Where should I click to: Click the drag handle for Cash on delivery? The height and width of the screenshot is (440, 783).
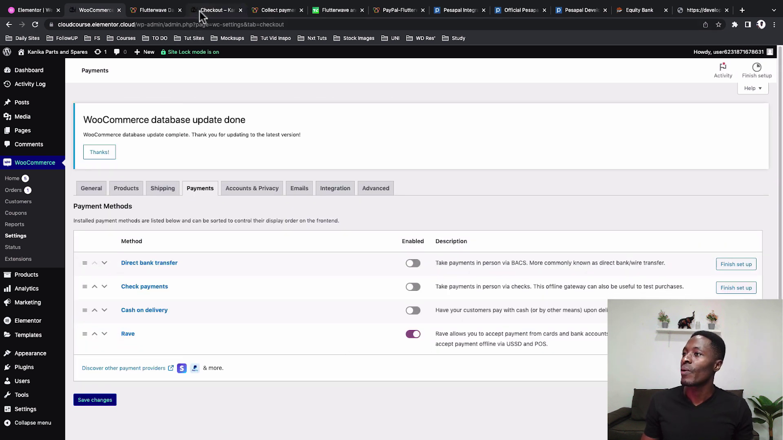coord(85,310)
